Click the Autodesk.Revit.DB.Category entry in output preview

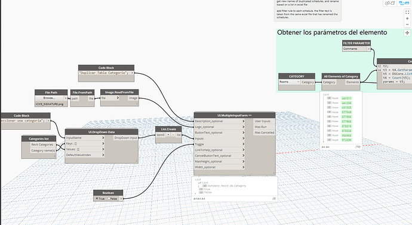pyautogui.click(x=227, y=186)
